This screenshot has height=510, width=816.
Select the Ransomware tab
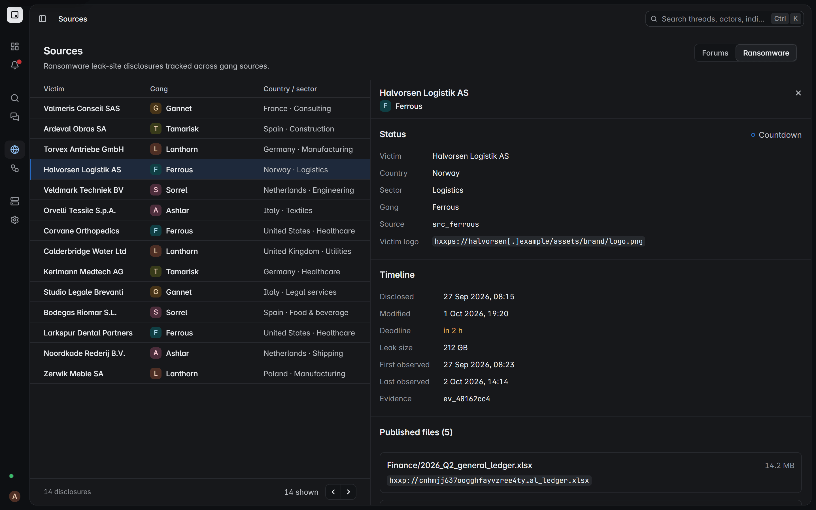[766, 53]
